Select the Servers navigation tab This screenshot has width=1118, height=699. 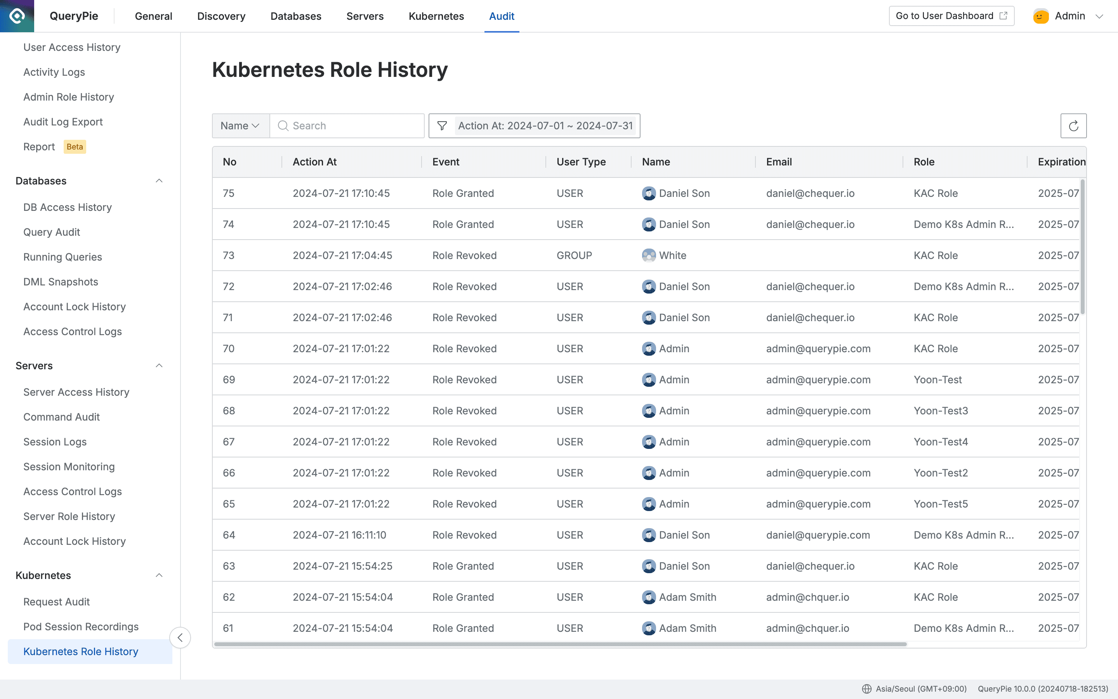tap(365, 16)
